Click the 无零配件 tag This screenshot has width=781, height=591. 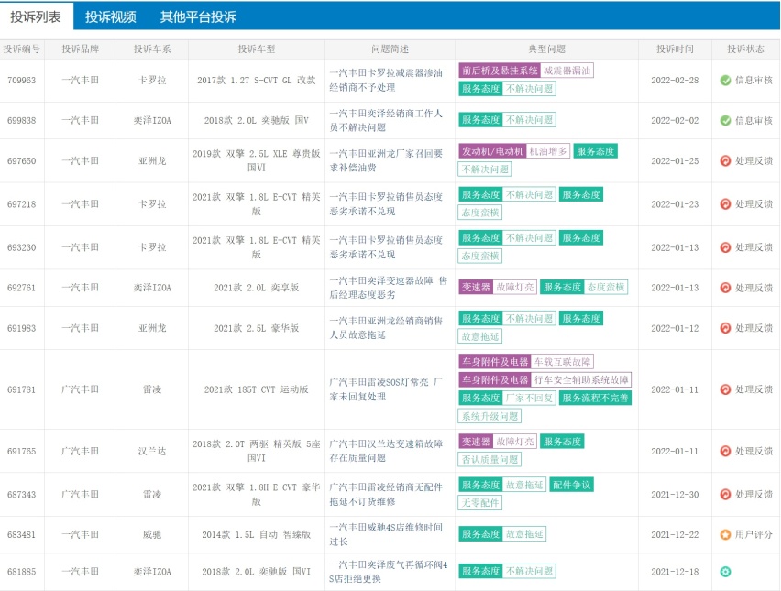point(479,503)
